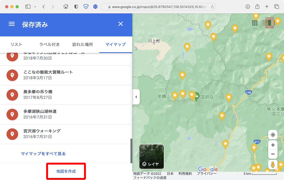Select the 訪れた場所 tab

82,44
